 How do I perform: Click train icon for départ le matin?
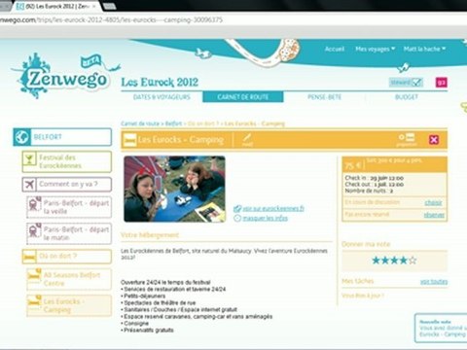34,230
